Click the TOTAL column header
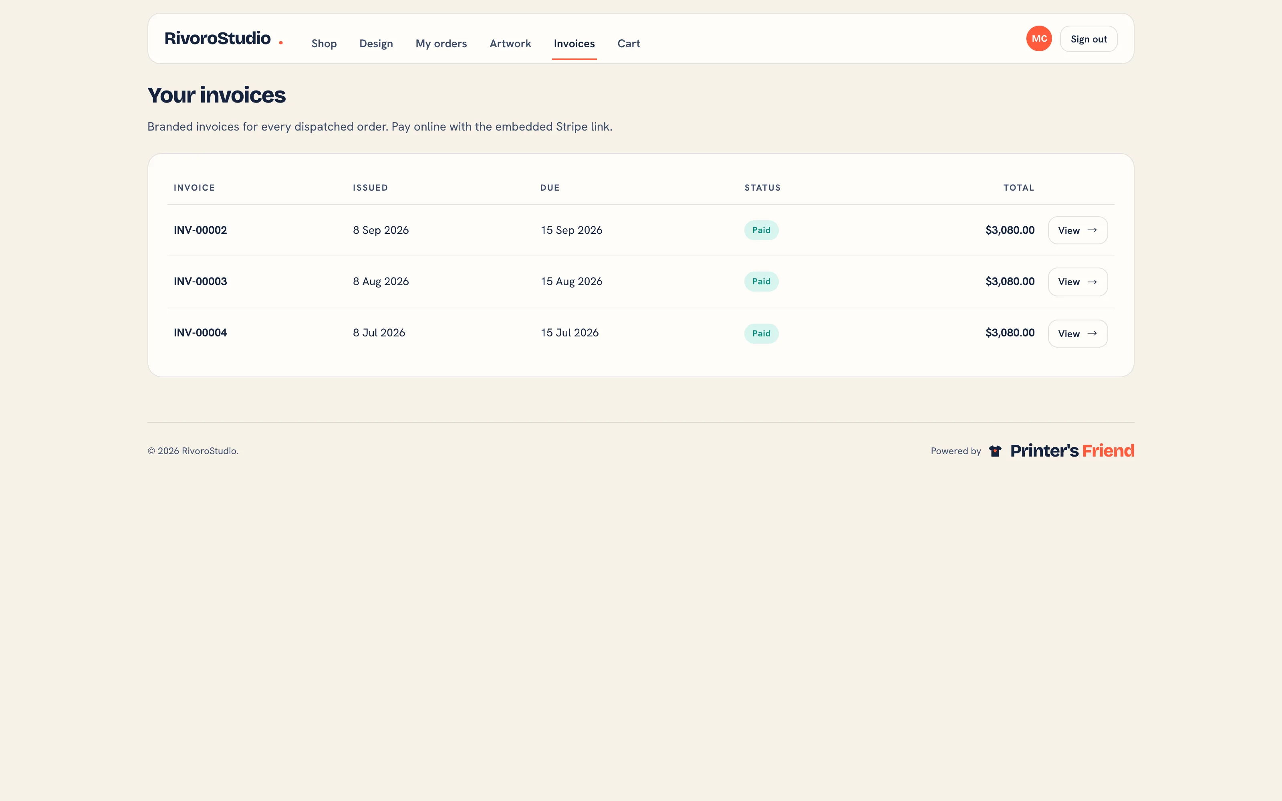The height and width of the screenshot is (801, 1282). coord(1019,187)
